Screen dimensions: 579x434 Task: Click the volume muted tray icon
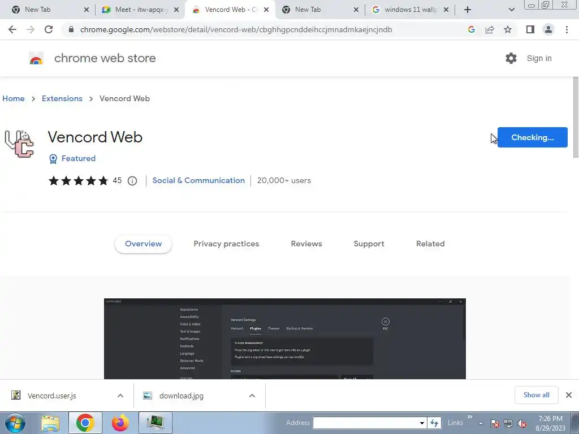(x=522, y=424)
